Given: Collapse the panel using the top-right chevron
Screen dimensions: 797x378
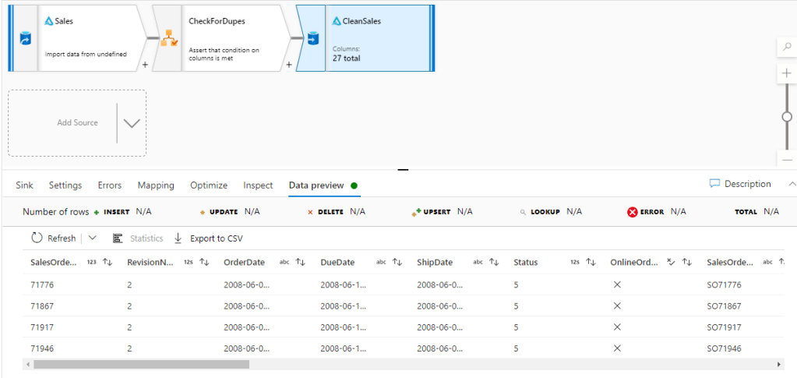Looking at the screenshot, I should 792,184.
